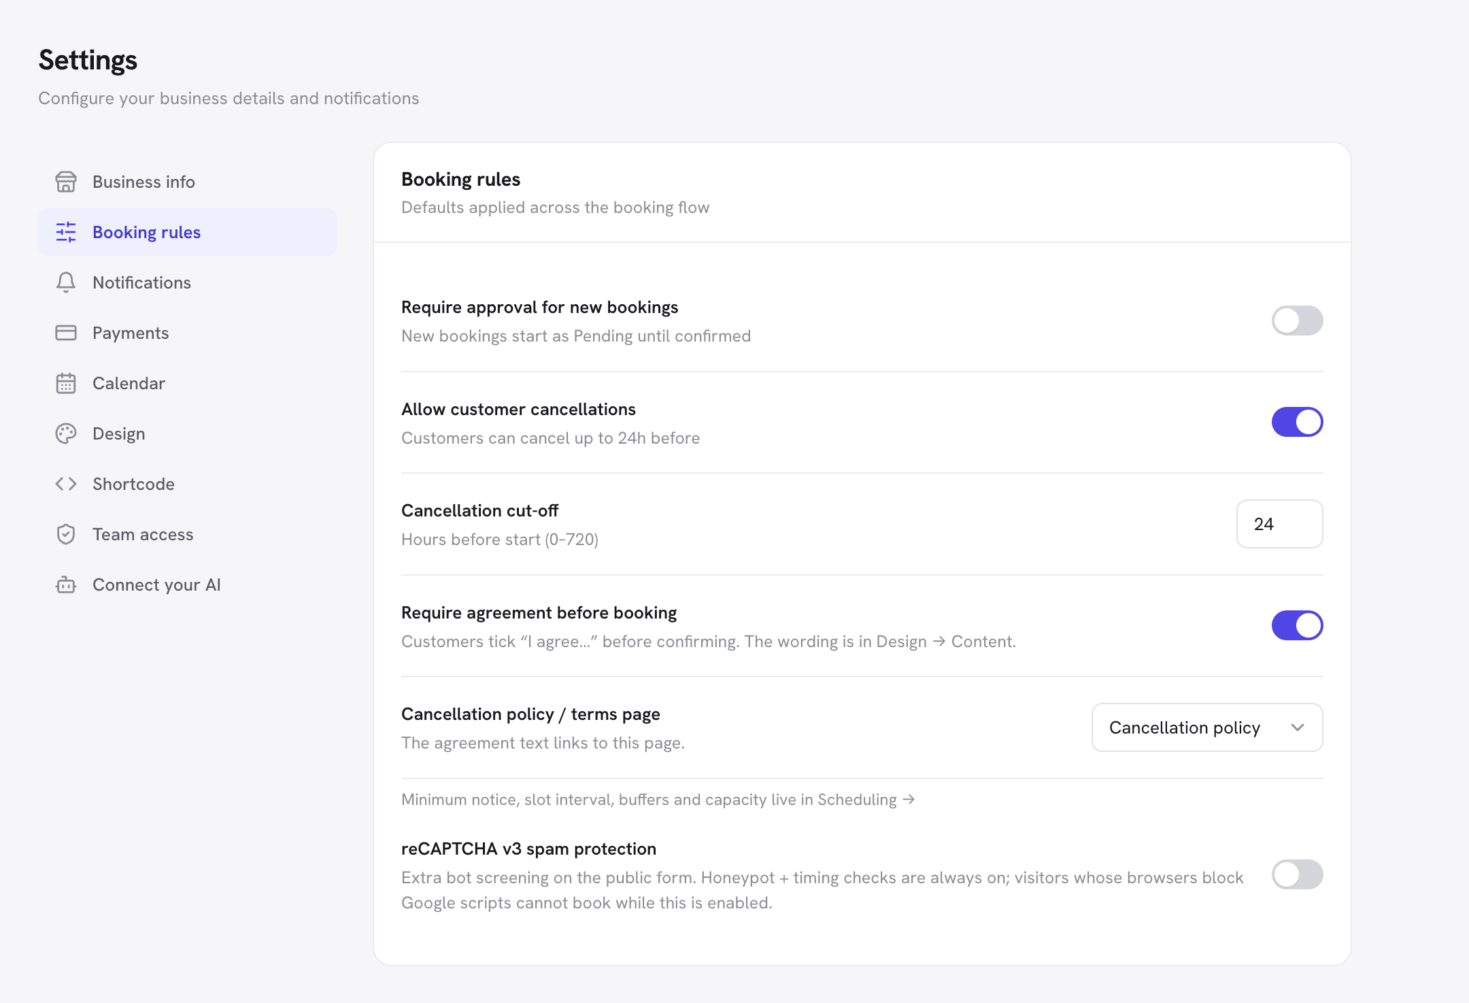Go to Notifications settings

[188, 282]
